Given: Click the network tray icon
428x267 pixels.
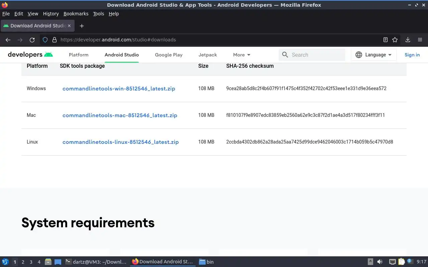Looking at the screenshot, I should point(393,262).
